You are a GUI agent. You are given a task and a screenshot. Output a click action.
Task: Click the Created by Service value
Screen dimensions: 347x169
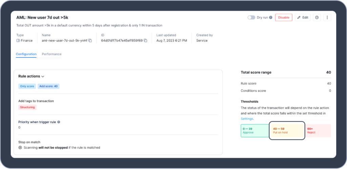point(202,40)
